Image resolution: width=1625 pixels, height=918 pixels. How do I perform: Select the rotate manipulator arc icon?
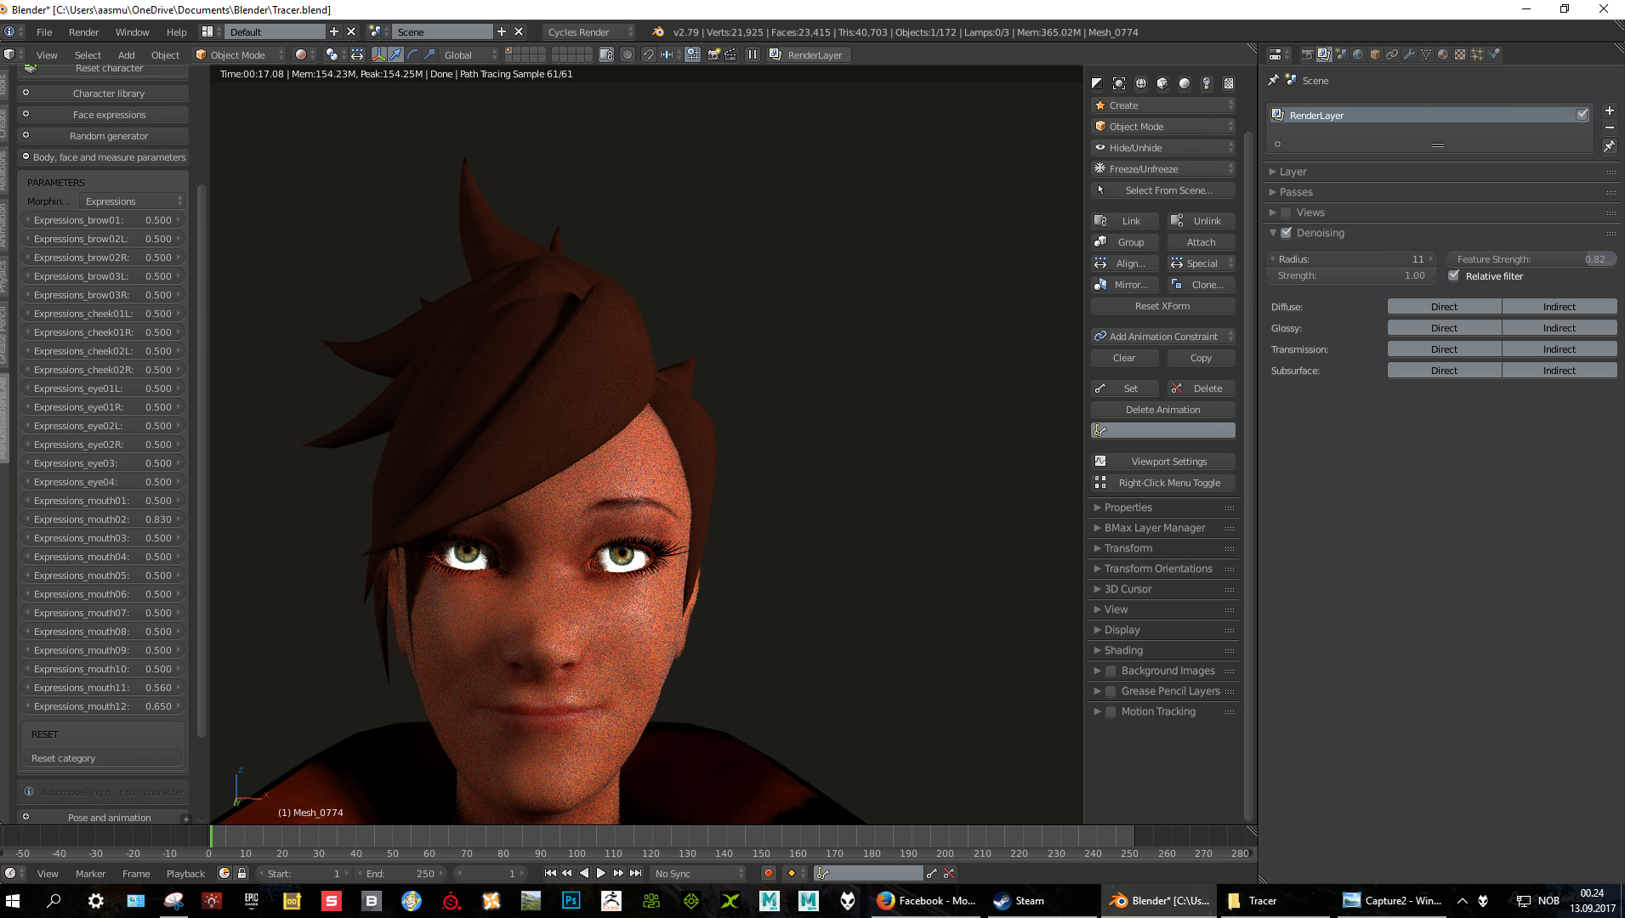click(413, 54)
